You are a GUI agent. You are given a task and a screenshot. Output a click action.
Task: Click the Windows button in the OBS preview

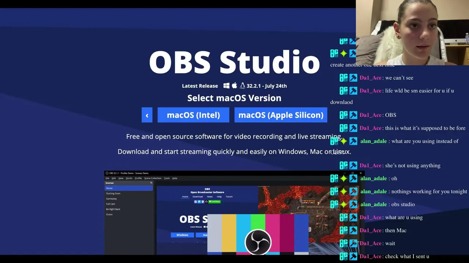182,235
